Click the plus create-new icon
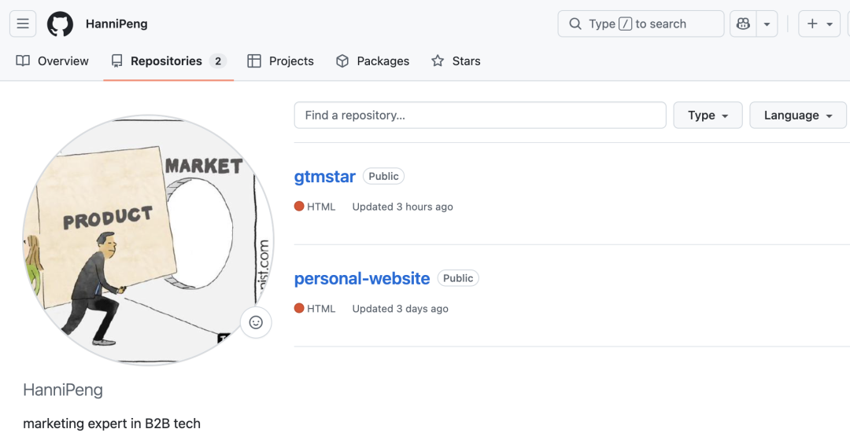Image resolution: width=850 pixels, height=440 pixels. point(813,24)
